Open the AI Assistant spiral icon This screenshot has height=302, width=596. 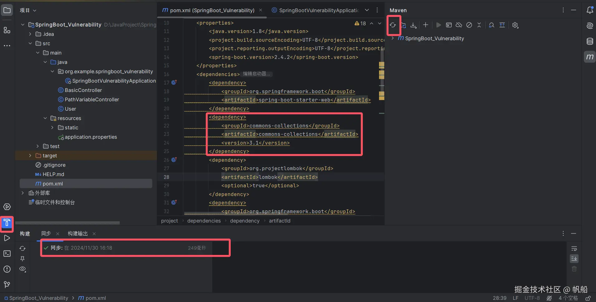[x=590, y=26]
